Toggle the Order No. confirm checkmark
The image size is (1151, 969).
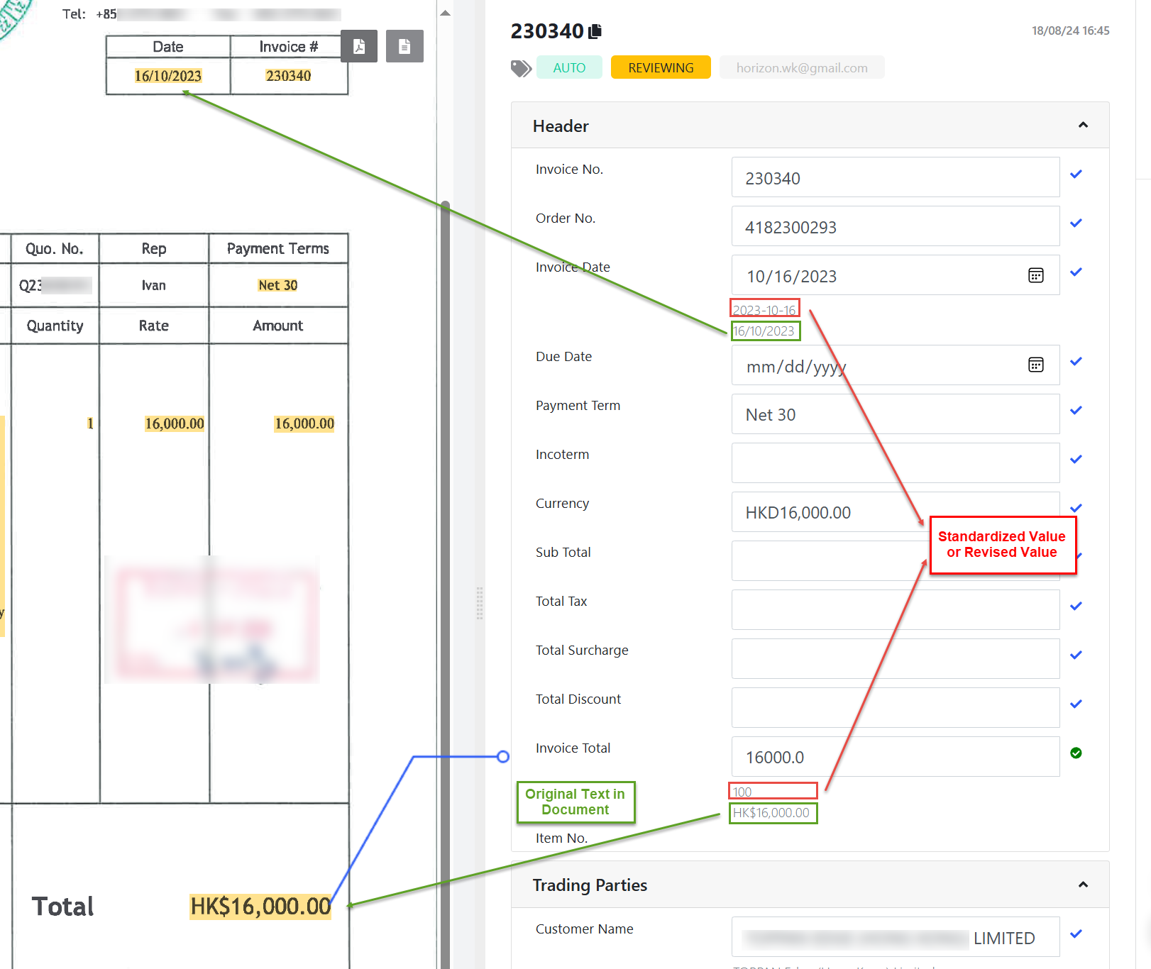pyautogui.click(x=1076, y=223)
